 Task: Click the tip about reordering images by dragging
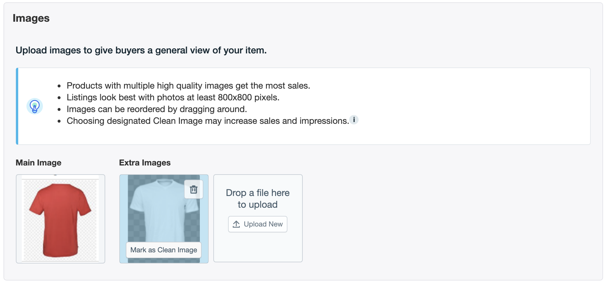(x=157, y=109)
